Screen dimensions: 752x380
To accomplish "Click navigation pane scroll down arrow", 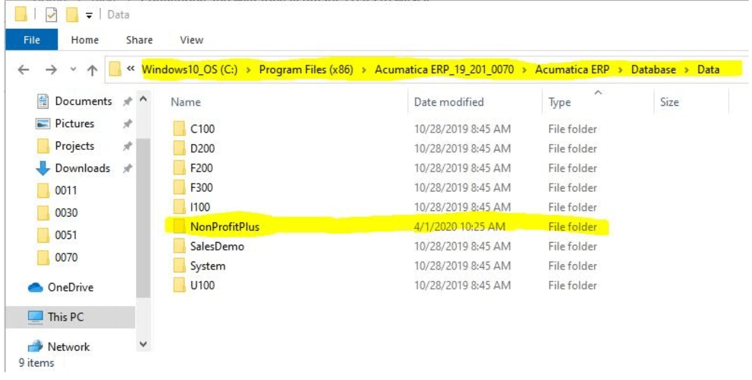I will coord(144,345).
